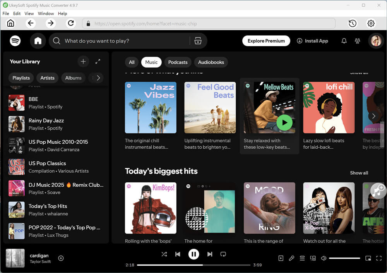Open the View menu
387x273 pixels.
tap(29, 13)
